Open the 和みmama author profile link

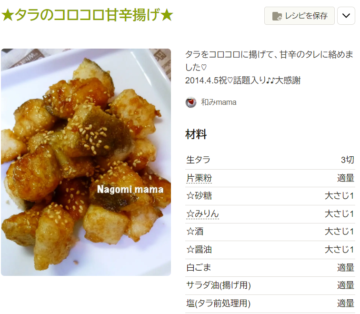point(219,102)
